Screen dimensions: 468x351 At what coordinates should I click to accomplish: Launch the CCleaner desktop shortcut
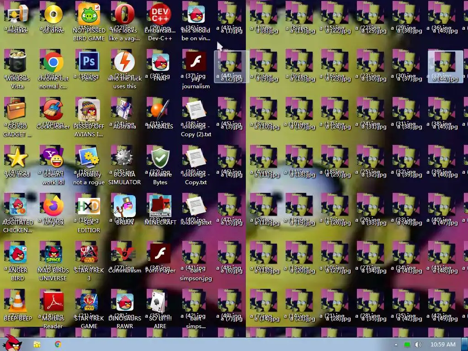click(53, 110)
